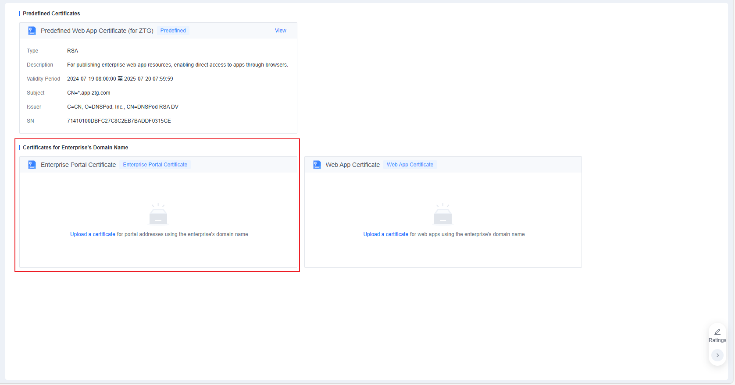The image size is (735, 385).
Task: Click the empty inbox icon in Web App card
Action: tap(443, 214)
